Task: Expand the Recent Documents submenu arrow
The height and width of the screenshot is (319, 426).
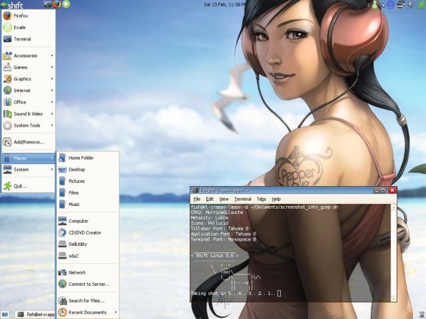Action: [115, 312]
